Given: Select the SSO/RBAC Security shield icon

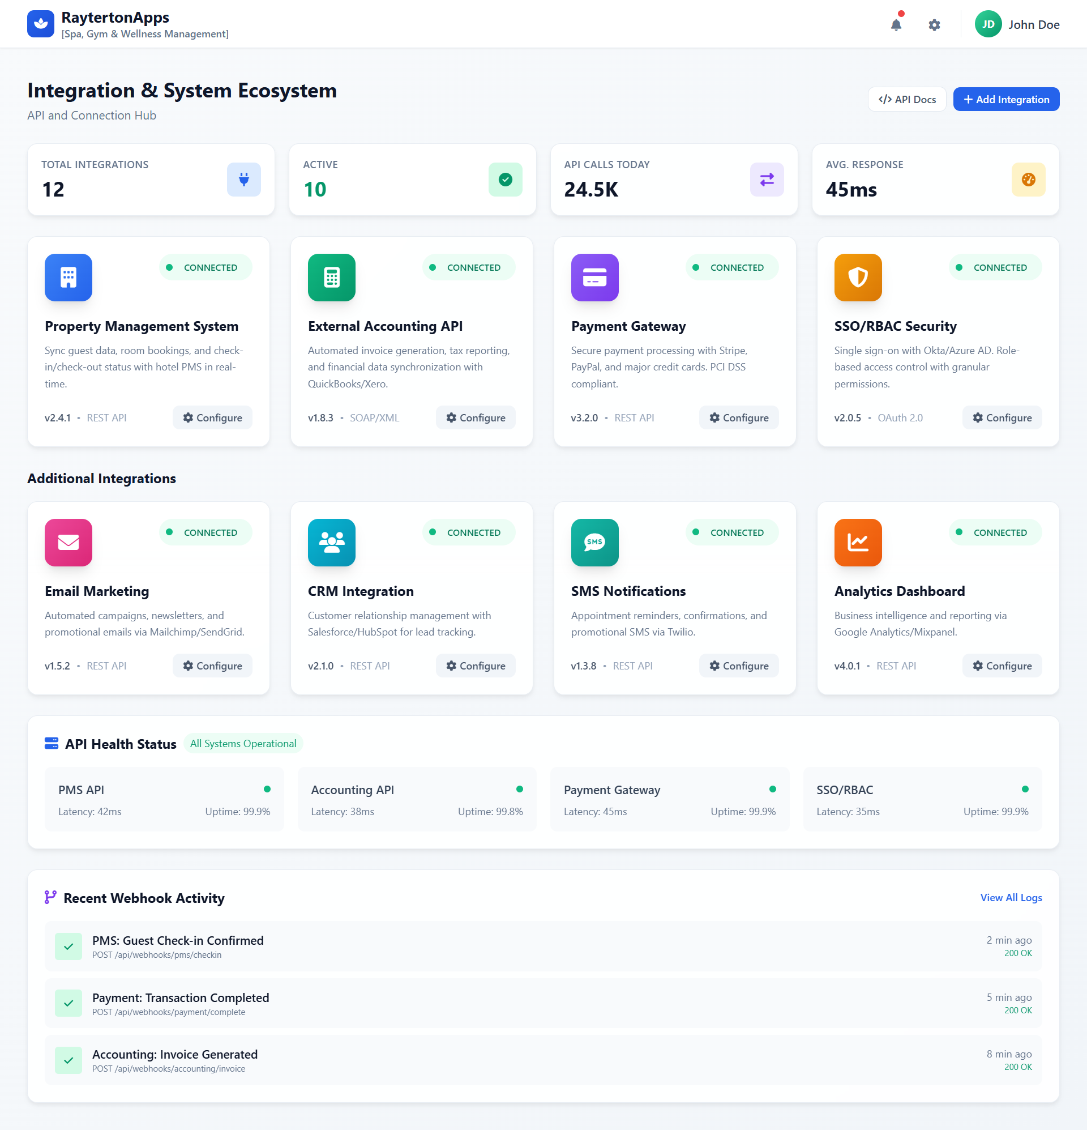Looking at the screenshot, I should tap(858, 278).
